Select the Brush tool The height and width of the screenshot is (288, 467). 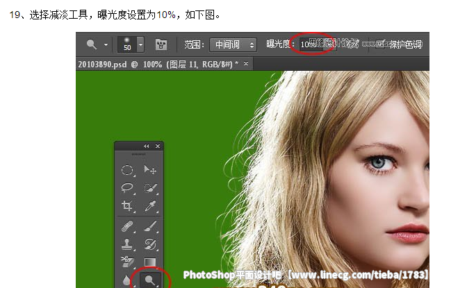pos(150,226)
